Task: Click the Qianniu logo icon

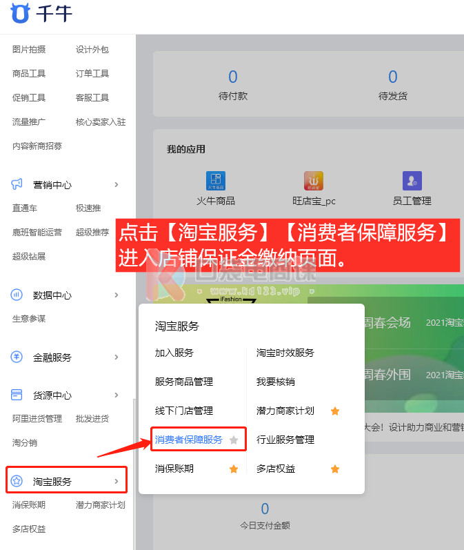Action: tap(20, 13)
